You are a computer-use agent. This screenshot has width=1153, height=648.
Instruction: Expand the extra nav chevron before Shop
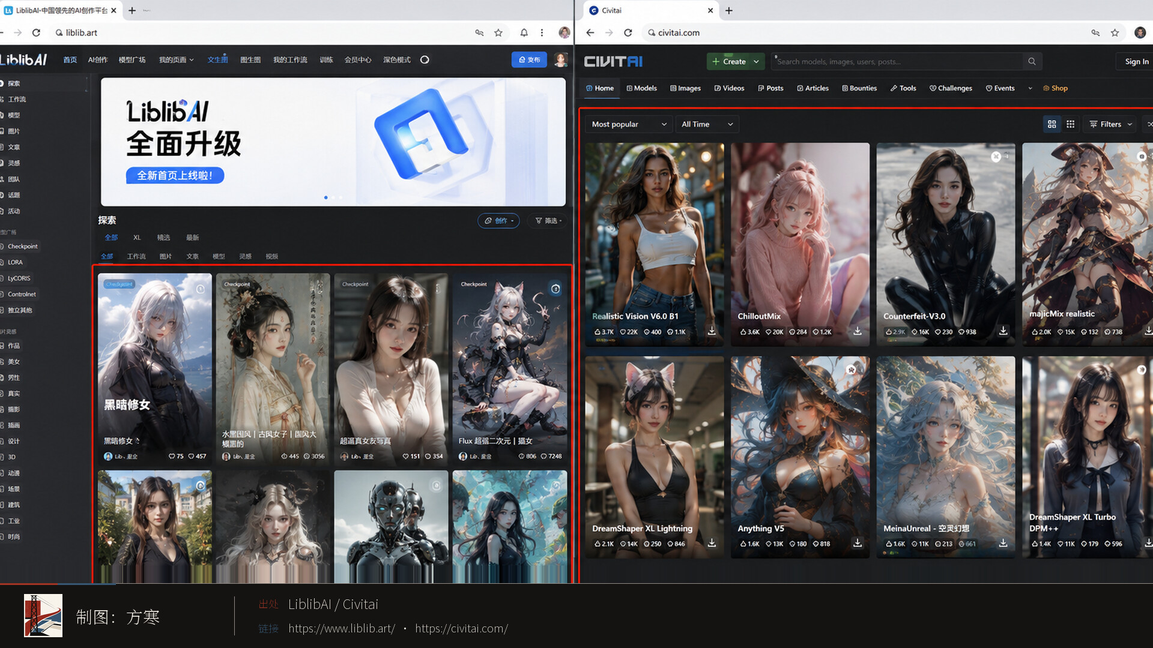(x=1030, y=88)
